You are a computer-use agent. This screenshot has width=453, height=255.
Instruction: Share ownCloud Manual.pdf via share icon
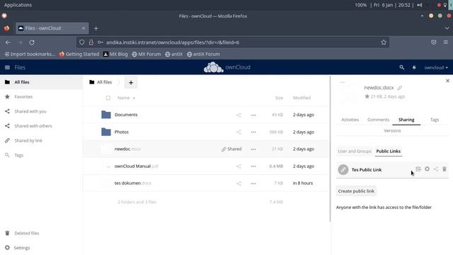coord(239,166)
